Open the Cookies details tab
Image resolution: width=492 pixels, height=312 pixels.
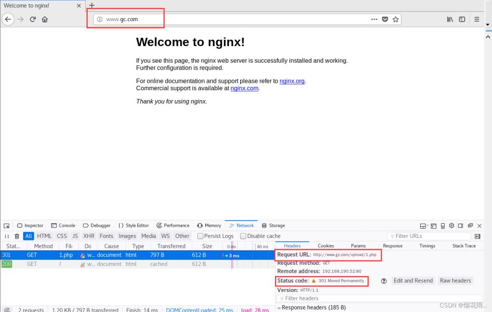[326, 246]
